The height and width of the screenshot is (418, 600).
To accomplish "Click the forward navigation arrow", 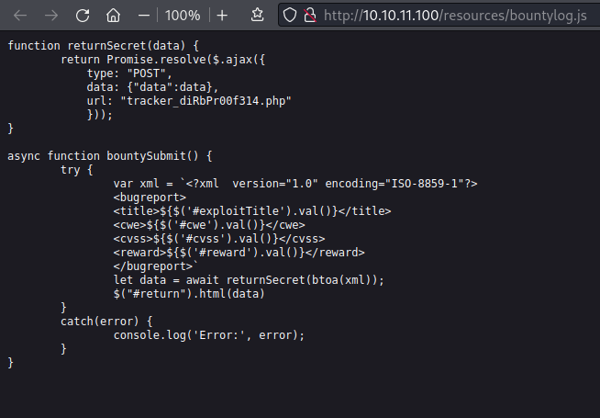I will pos(51,16).
